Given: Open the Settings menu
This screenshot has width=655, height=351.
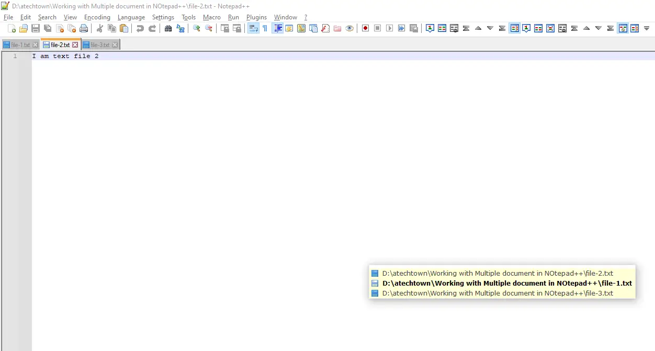Looking at the screenshot, I should click(x=163, y=17).
